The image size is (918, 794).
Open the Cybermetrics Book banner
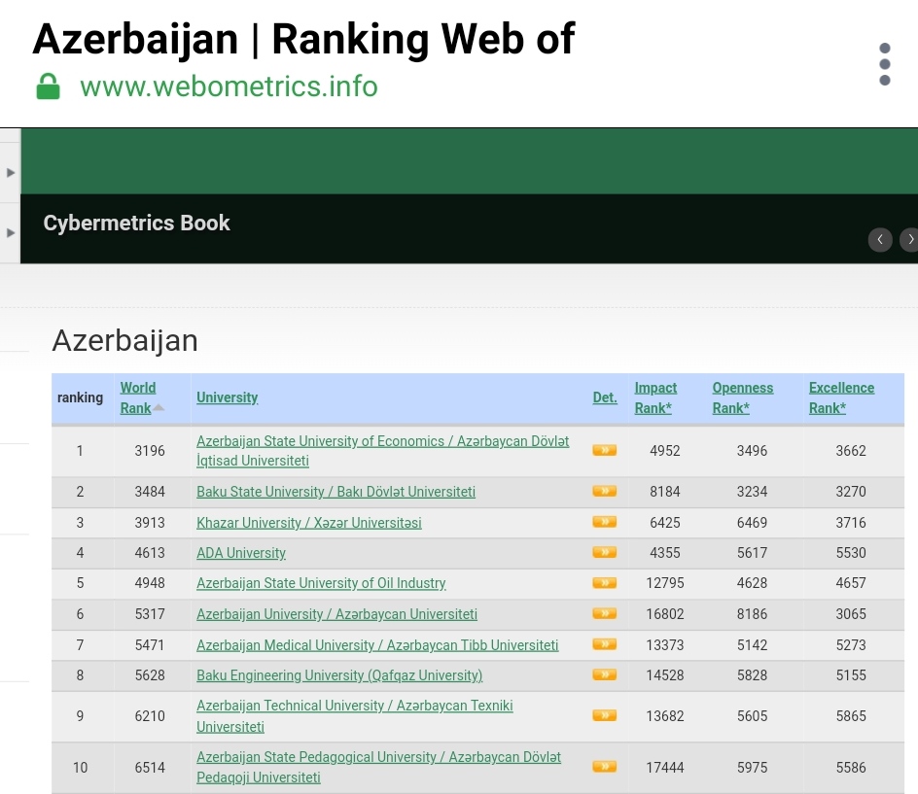(x=136, y=223)
